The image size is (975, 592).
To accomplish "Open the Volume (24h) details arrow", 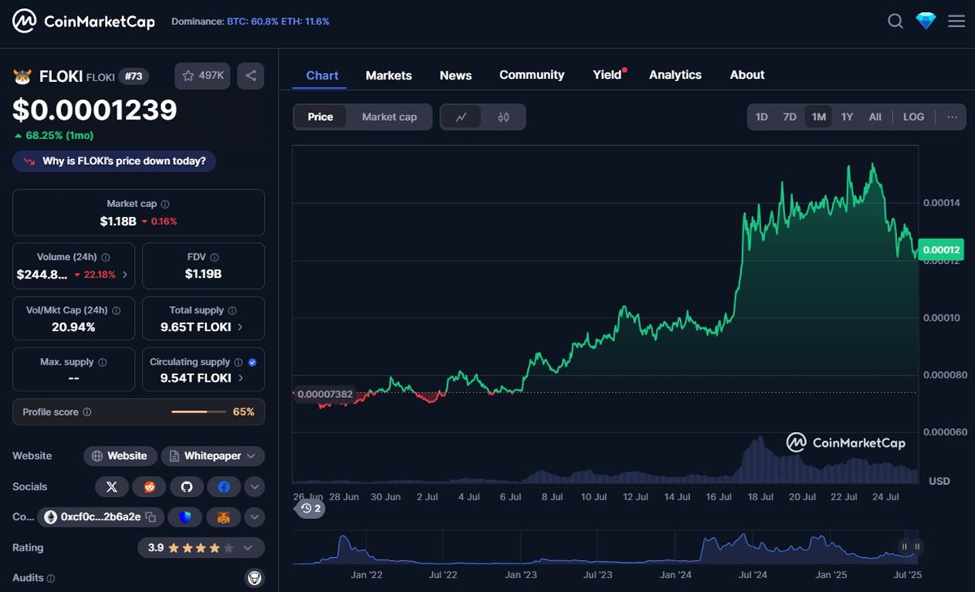I will (x=124, y=274).
